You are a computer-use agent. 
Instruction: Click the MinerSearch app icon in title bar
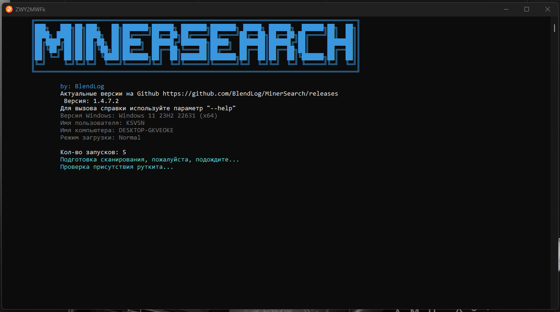[x=9, y=9]
